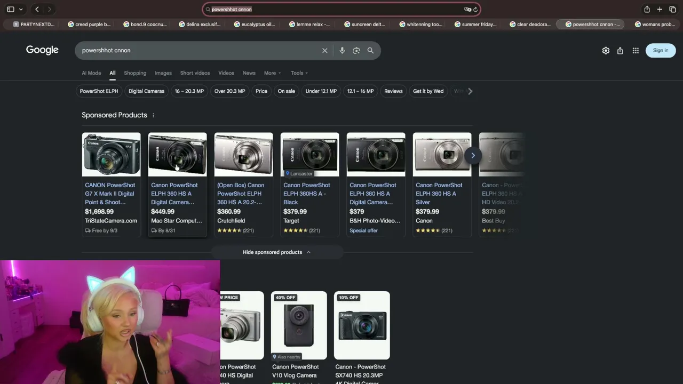Open the B&H Photo-Video Special offer link
683x384 pixels.
[363, 230]
